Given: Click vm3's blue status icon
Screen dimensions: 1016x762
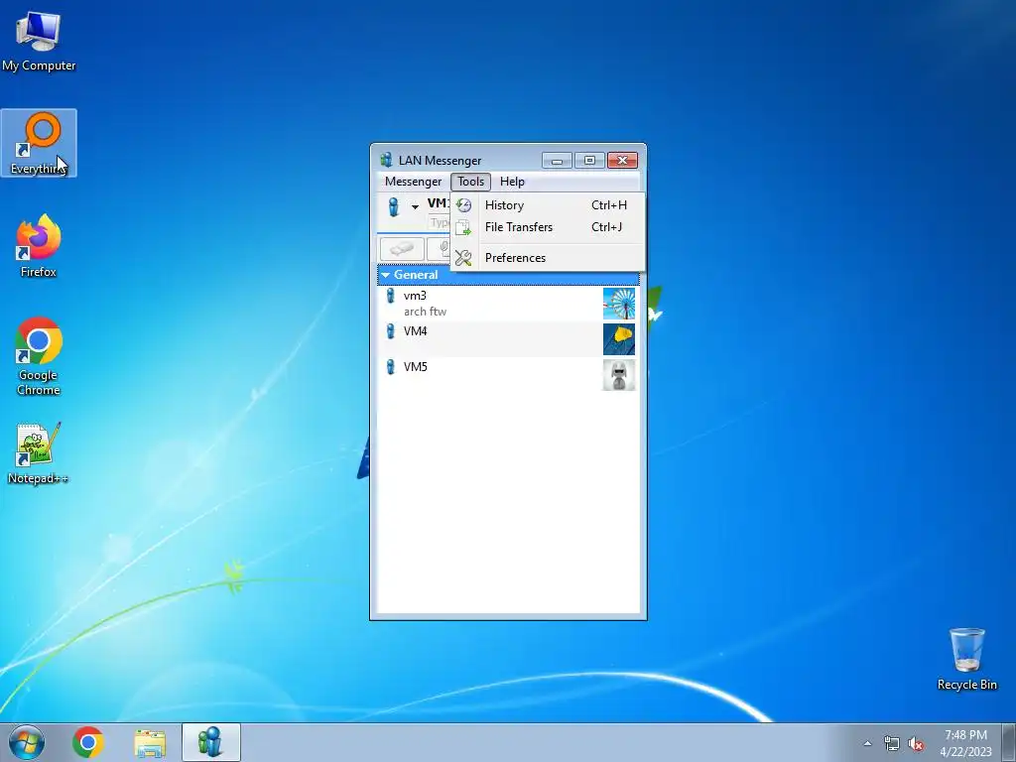Looking at the screenshot, I should coord(390,296).
